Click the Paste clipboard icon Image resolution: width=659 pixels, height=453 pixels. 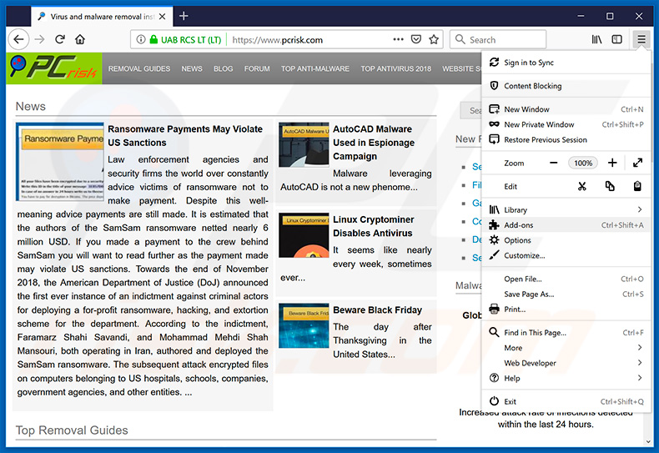point(637,186)
